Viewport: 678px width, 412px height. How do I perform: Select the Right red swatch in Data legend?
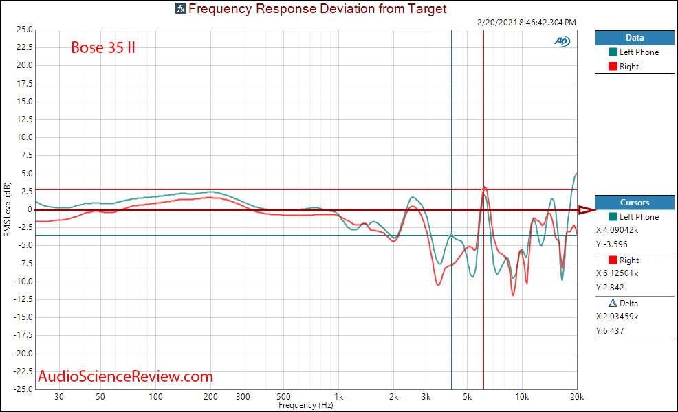[613, 66]
